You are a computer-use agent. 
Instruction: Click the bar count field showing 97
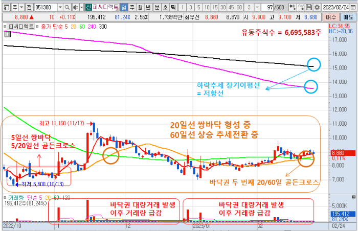click(267, 8)
